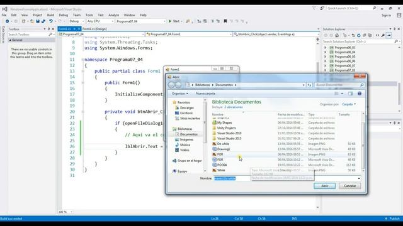403x226 pixels.
Task: Open the editor zoom level dropdown
Action: coord(71,212)
